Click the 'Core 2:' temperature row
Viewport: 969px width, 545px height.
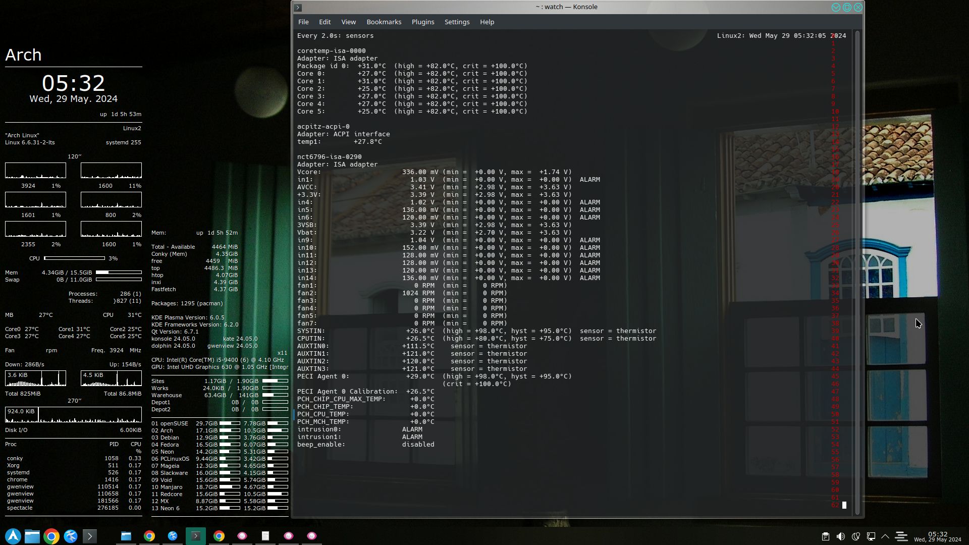(412, 89)
